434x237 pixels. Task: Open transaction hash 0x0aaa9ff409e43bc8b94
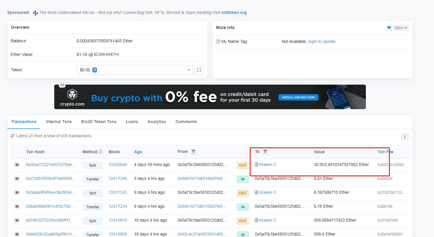click(51, 193)
